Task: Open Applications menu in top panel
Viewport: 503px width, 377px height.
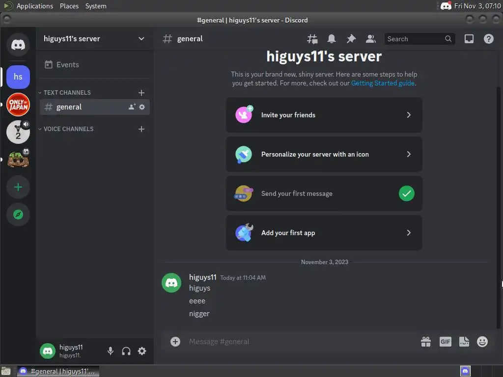Action: click(35, 6)
